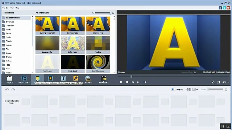The width and height of the screenshot is (232, 130).
Task: Pause the preview playback
Action: click(121, 82)
